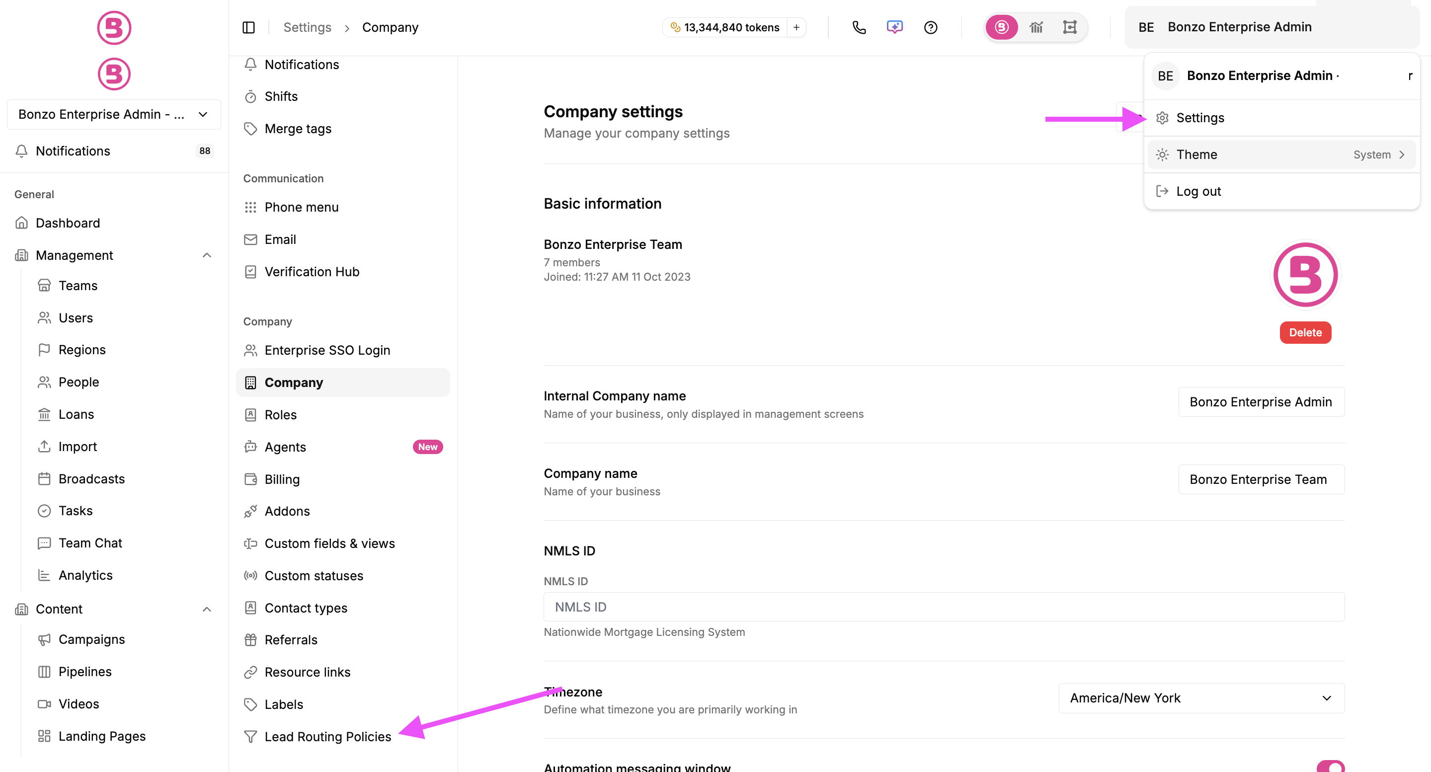Open Enterprise SSO Login settings

point(343,350)
